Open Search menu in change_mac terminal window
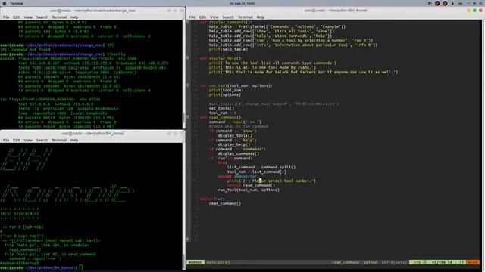This screenshot has width=485, height=272. pyautogui.click(x=42, y=17)
